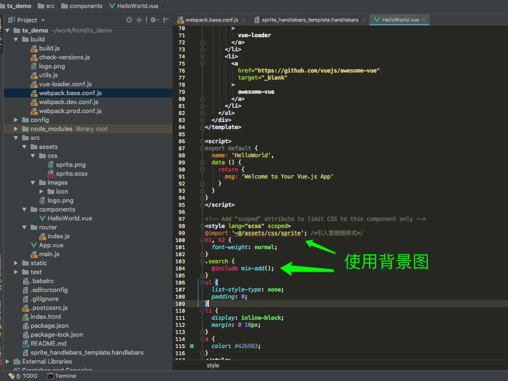This screenshot has width=508, height=381.
Task: Close the HelloWorld.vue tab
Action: point(424,20)
